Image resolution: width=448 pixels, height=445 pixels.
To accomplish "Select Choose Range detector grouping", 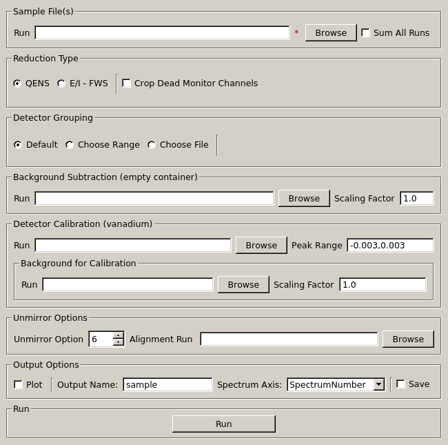I will point(70,145).
